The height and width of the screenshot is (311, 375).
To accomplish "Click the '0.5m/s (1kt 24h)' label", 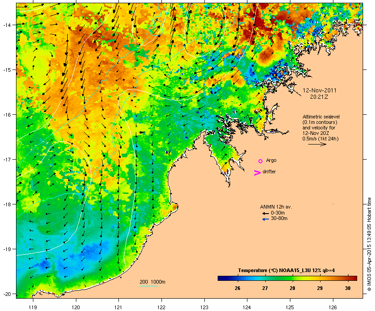I will pyautogui.click(x=321, y=139).
